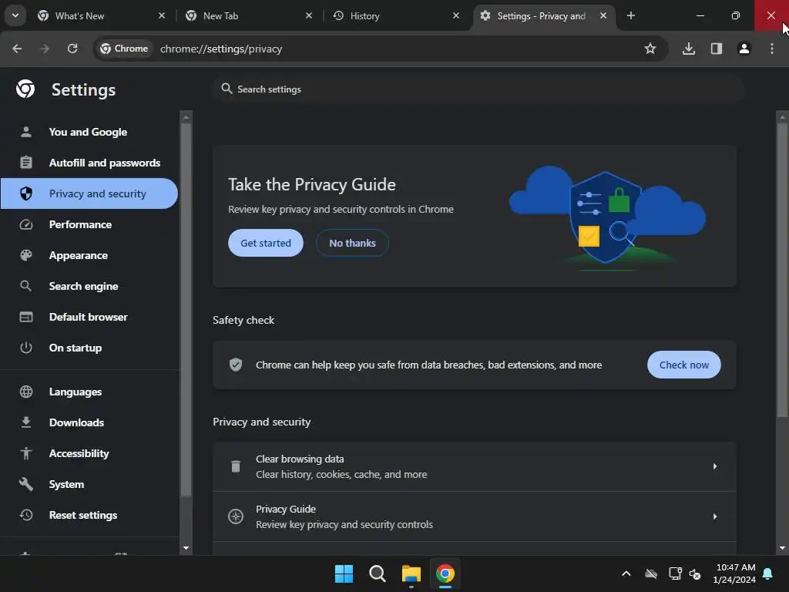Click the compass icon beside Privacy Guide
The width and height of the screenshot is (789, 592).
(236, 516)
